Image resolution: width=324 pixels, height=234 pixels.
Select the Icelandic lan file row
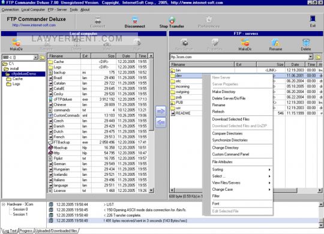click(98, 175)
